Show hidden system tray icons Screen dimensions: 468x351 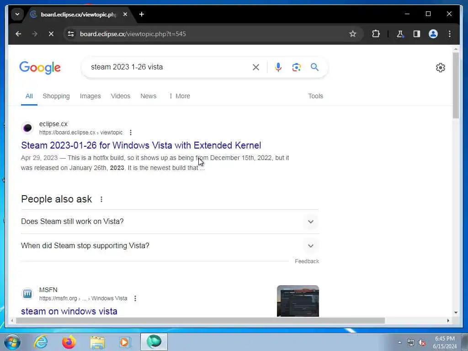pos(399,342)
